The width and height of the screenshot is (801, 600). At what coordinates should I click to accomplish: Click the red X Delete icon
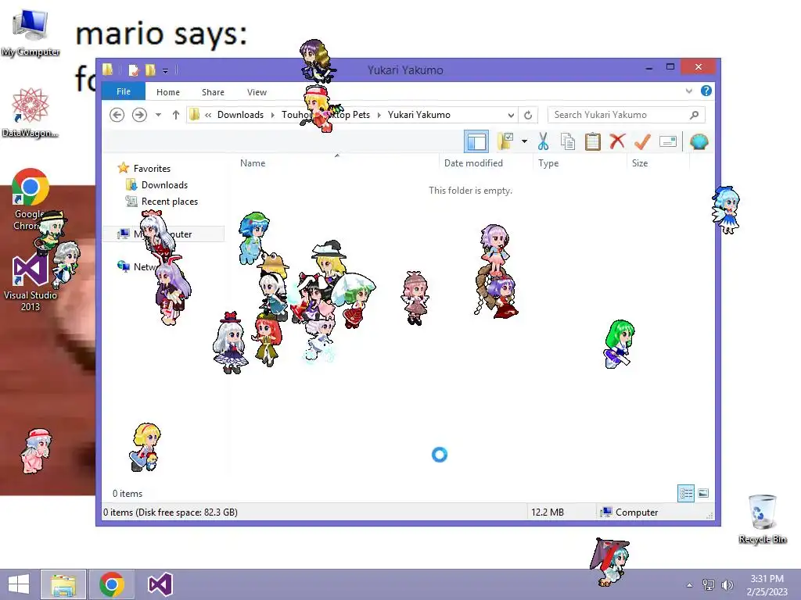click(x=617, y=141)
